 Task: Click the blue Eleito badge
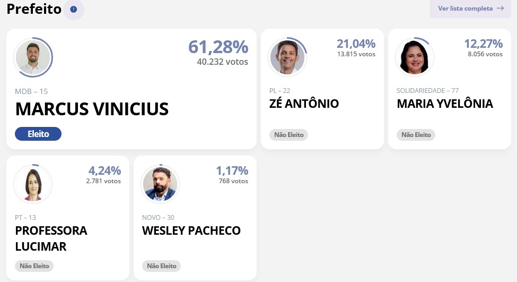(x=38, y=134)
